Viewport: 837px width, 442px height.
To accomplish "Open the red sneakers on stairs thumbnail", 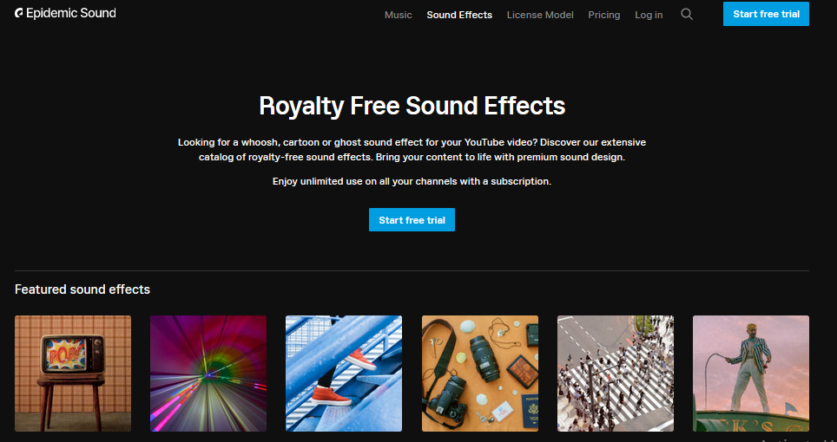I will 344,374.
